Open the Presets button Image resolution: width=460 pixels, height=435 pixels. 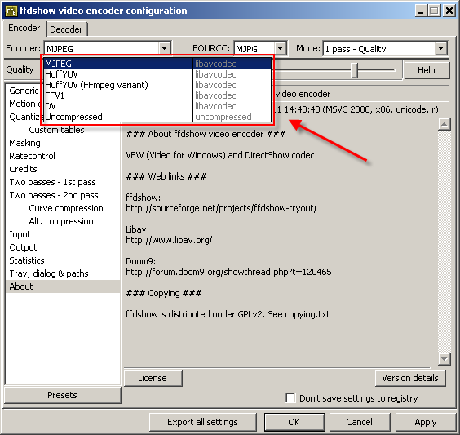63,395
